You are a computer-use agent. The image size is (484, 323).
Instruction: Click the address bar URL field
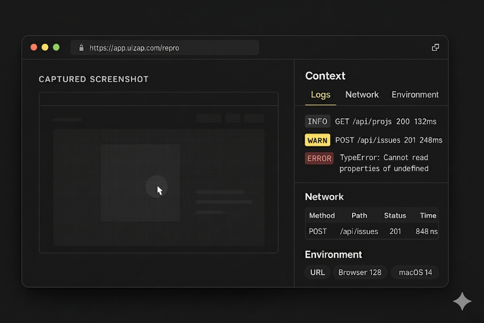click(x=165, y=47)
